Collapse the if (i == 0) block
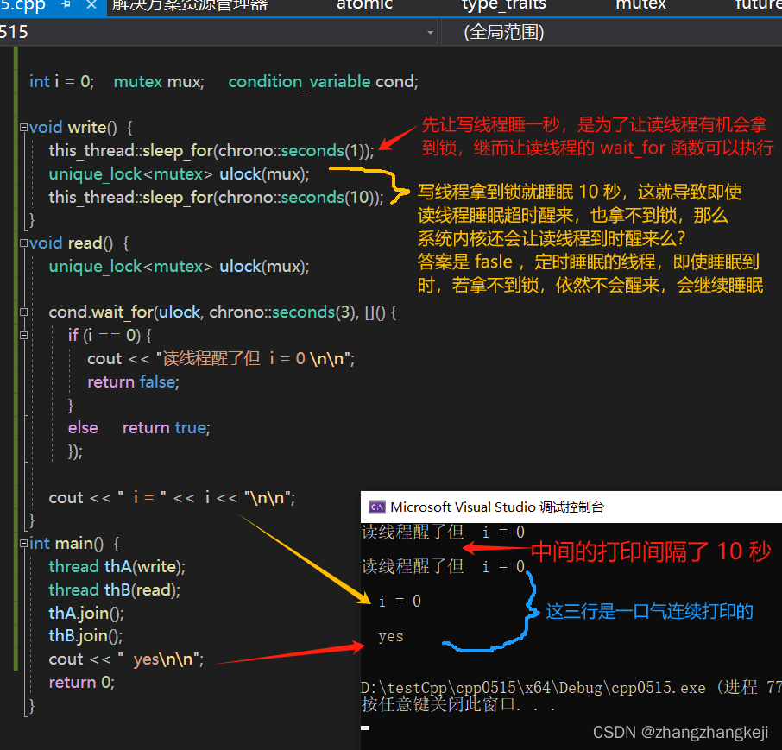This screenshot has width=782, height=750. [x=23, y=335]
